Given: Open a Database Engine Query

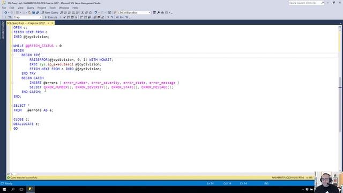Looking at the screenshot, I should click(62, 12).
